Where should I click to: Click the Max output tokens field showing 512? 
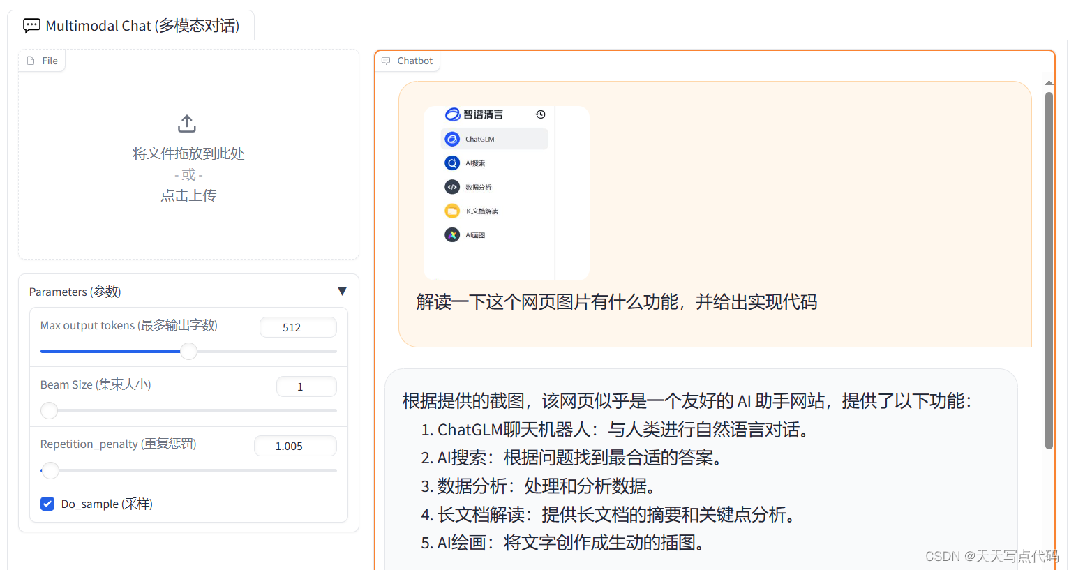point(298,327)
